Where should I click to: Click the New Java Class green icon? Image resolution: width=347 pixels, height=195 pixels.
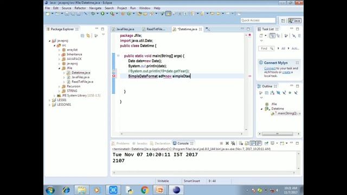tap(129, 14)
